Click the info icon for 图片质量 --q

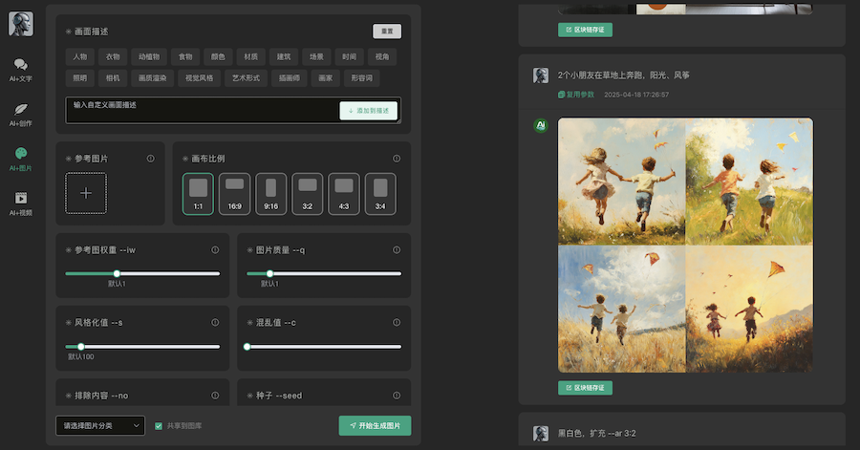click(x=397, y=250)
